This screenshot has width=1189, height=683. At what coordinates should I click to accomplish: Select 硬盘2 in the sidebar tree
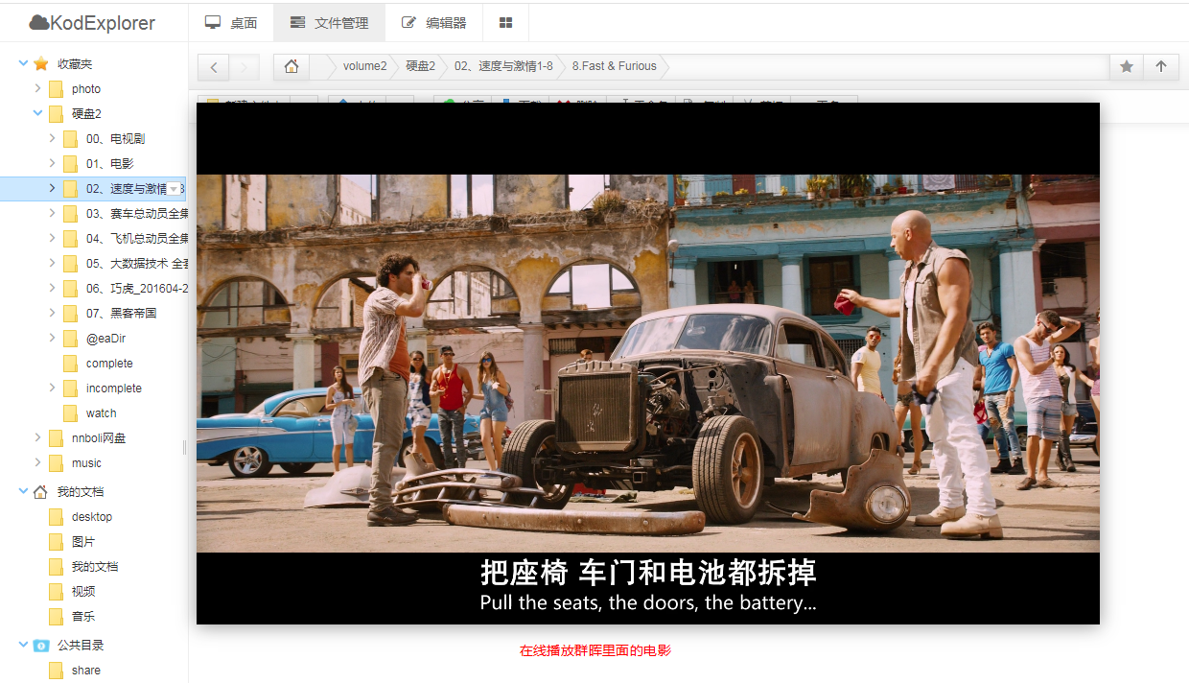tap(86, 113)
